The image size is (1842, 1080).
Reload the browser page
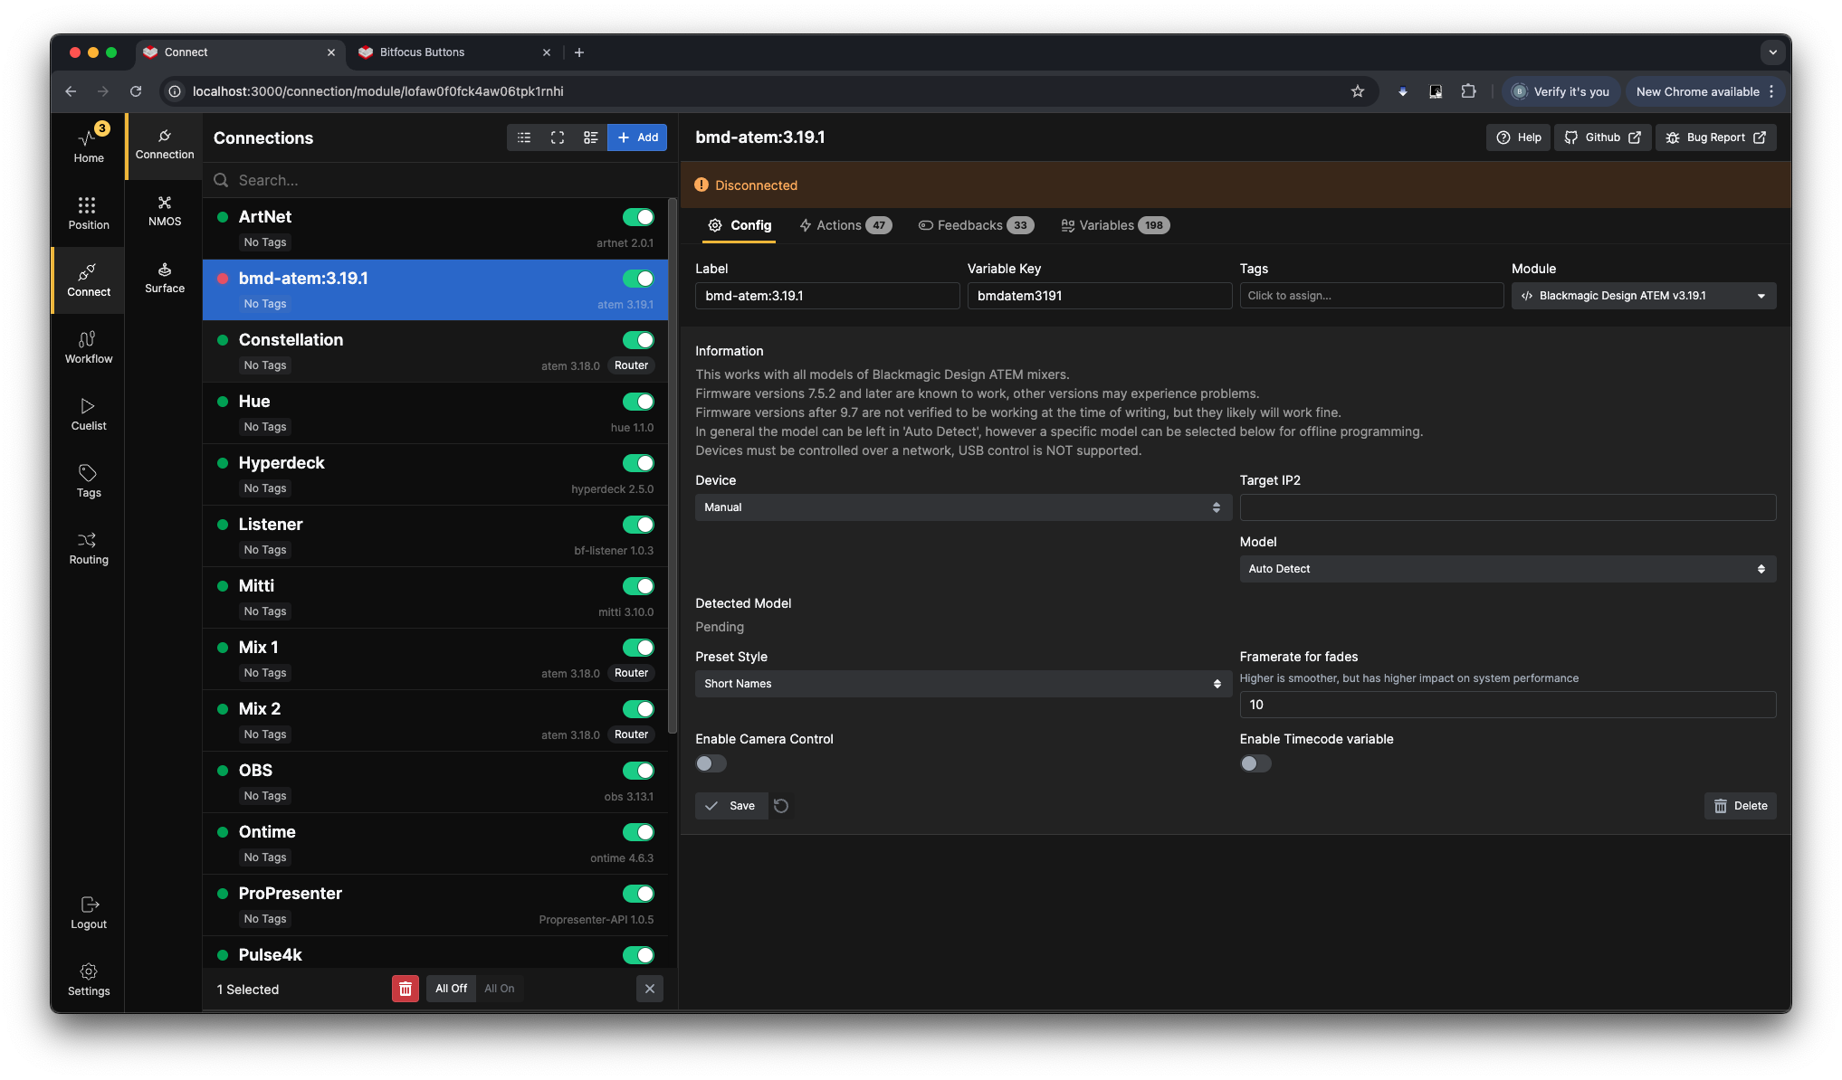pos(136,91)
